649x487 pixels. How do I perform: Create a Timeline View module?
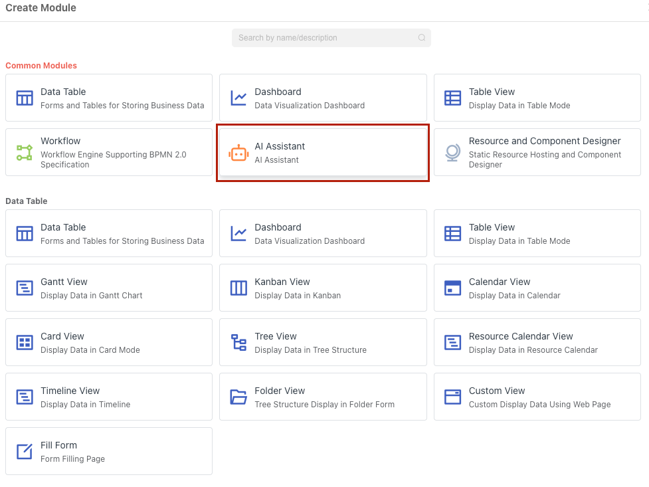(x=109, y=397)
